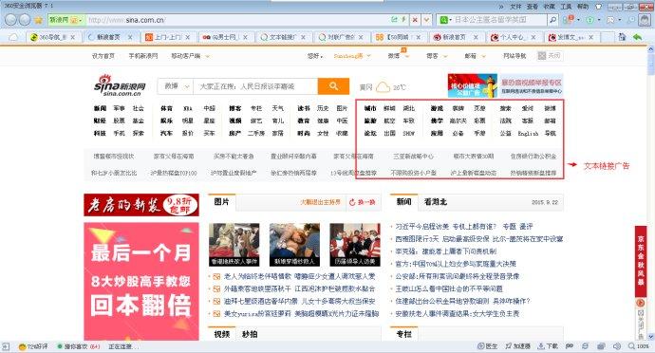This screenshot has width=655, height=353.
Task: Click the green undo arrow beside the tabs
Action: 637,37
